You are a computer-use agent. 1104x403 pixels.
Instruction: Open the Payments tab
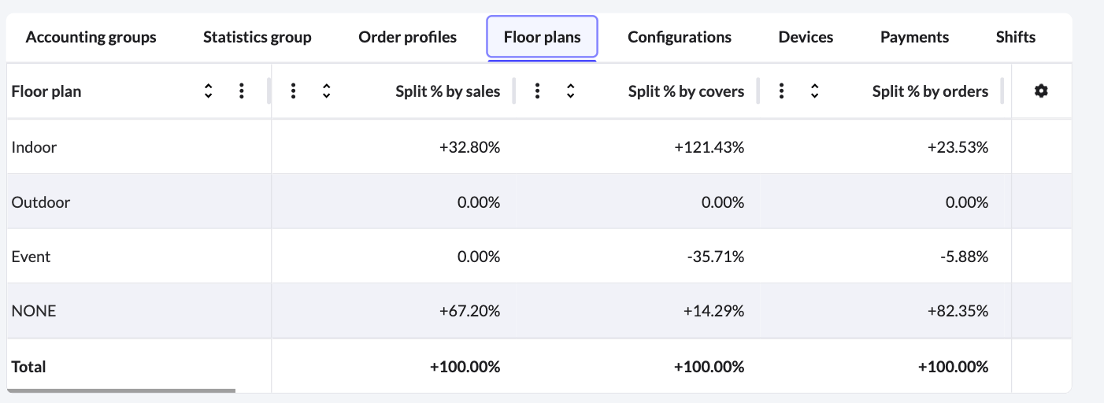(x=914, y=37)
